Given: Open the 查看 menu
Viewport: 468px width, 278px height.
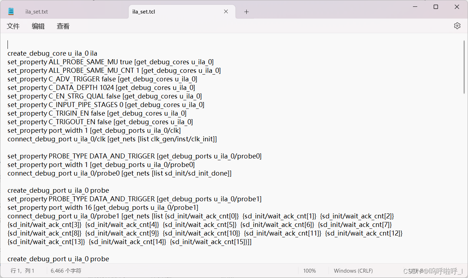Looking at the screenshot, I should (x=63, y=26).
